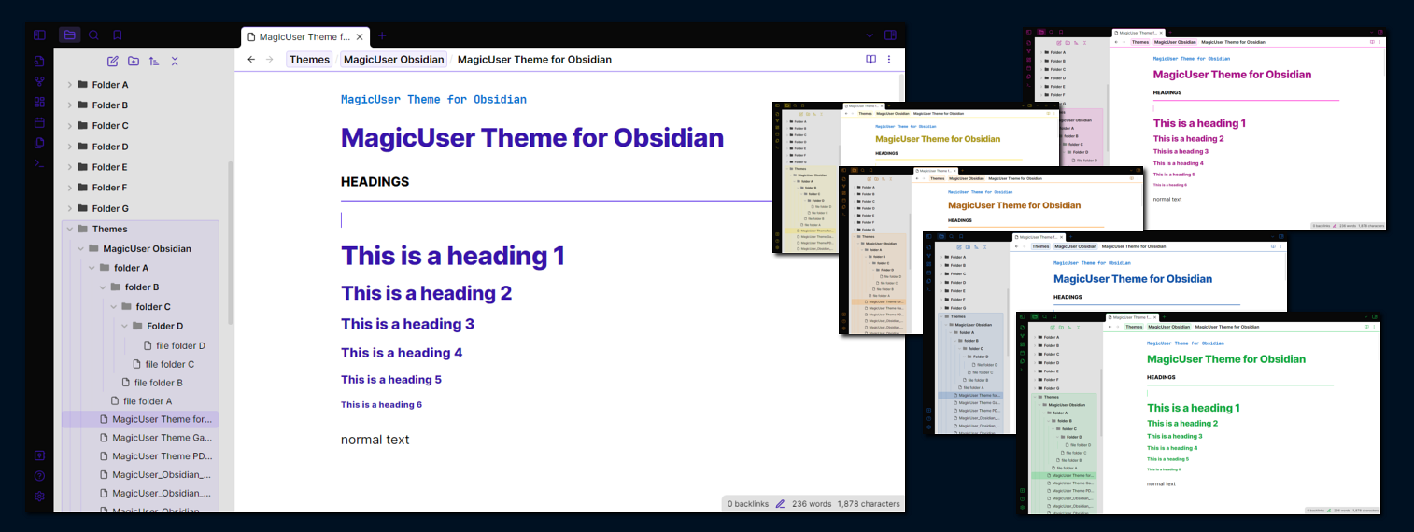Select the MagicUser Theme f... tab

(x=305, y=37)
